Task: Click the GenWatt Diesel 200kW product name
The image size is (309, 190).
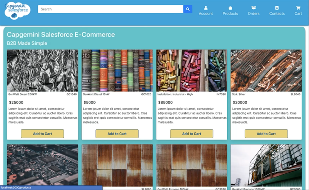Action: [23, 94]
